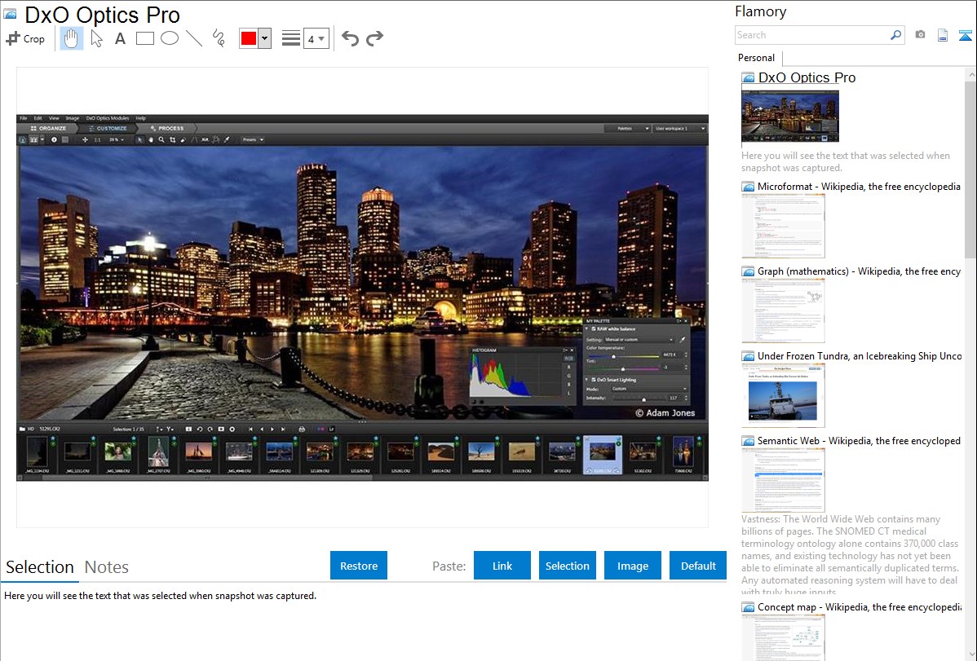
Task: Select the Crop tool
Action: pos(25,38)
